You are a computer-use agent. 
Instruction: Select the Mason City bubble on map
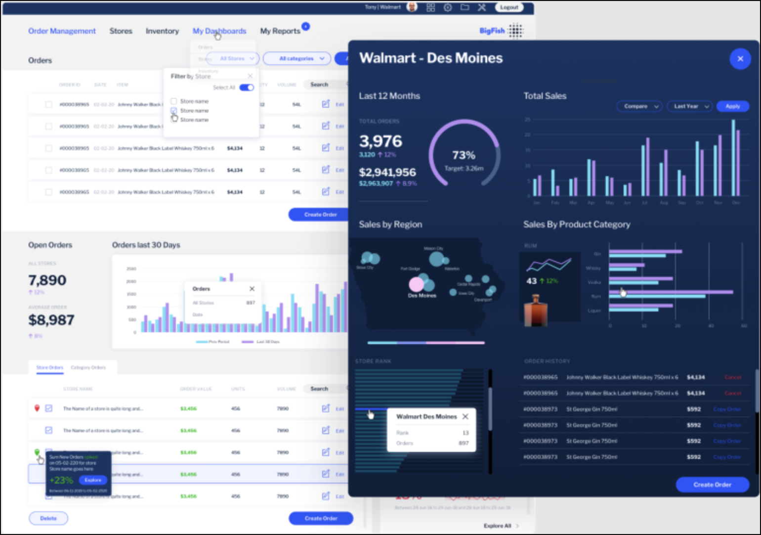click(436, 259)
